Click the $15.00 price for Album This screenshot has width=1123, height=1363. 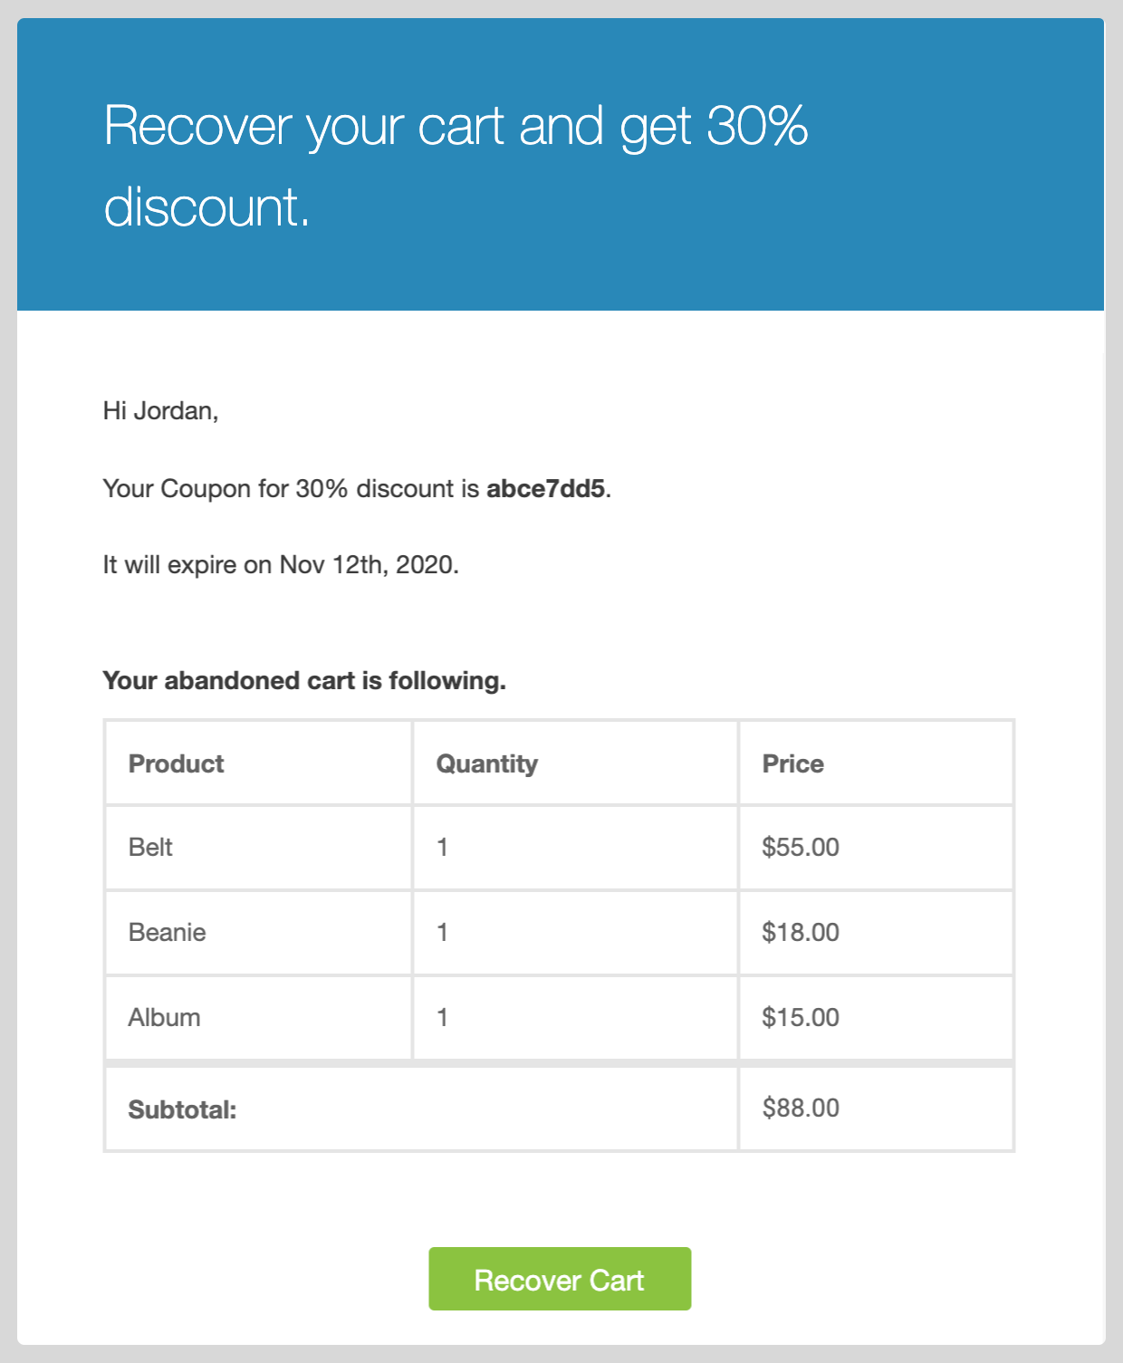[800, 1017]
